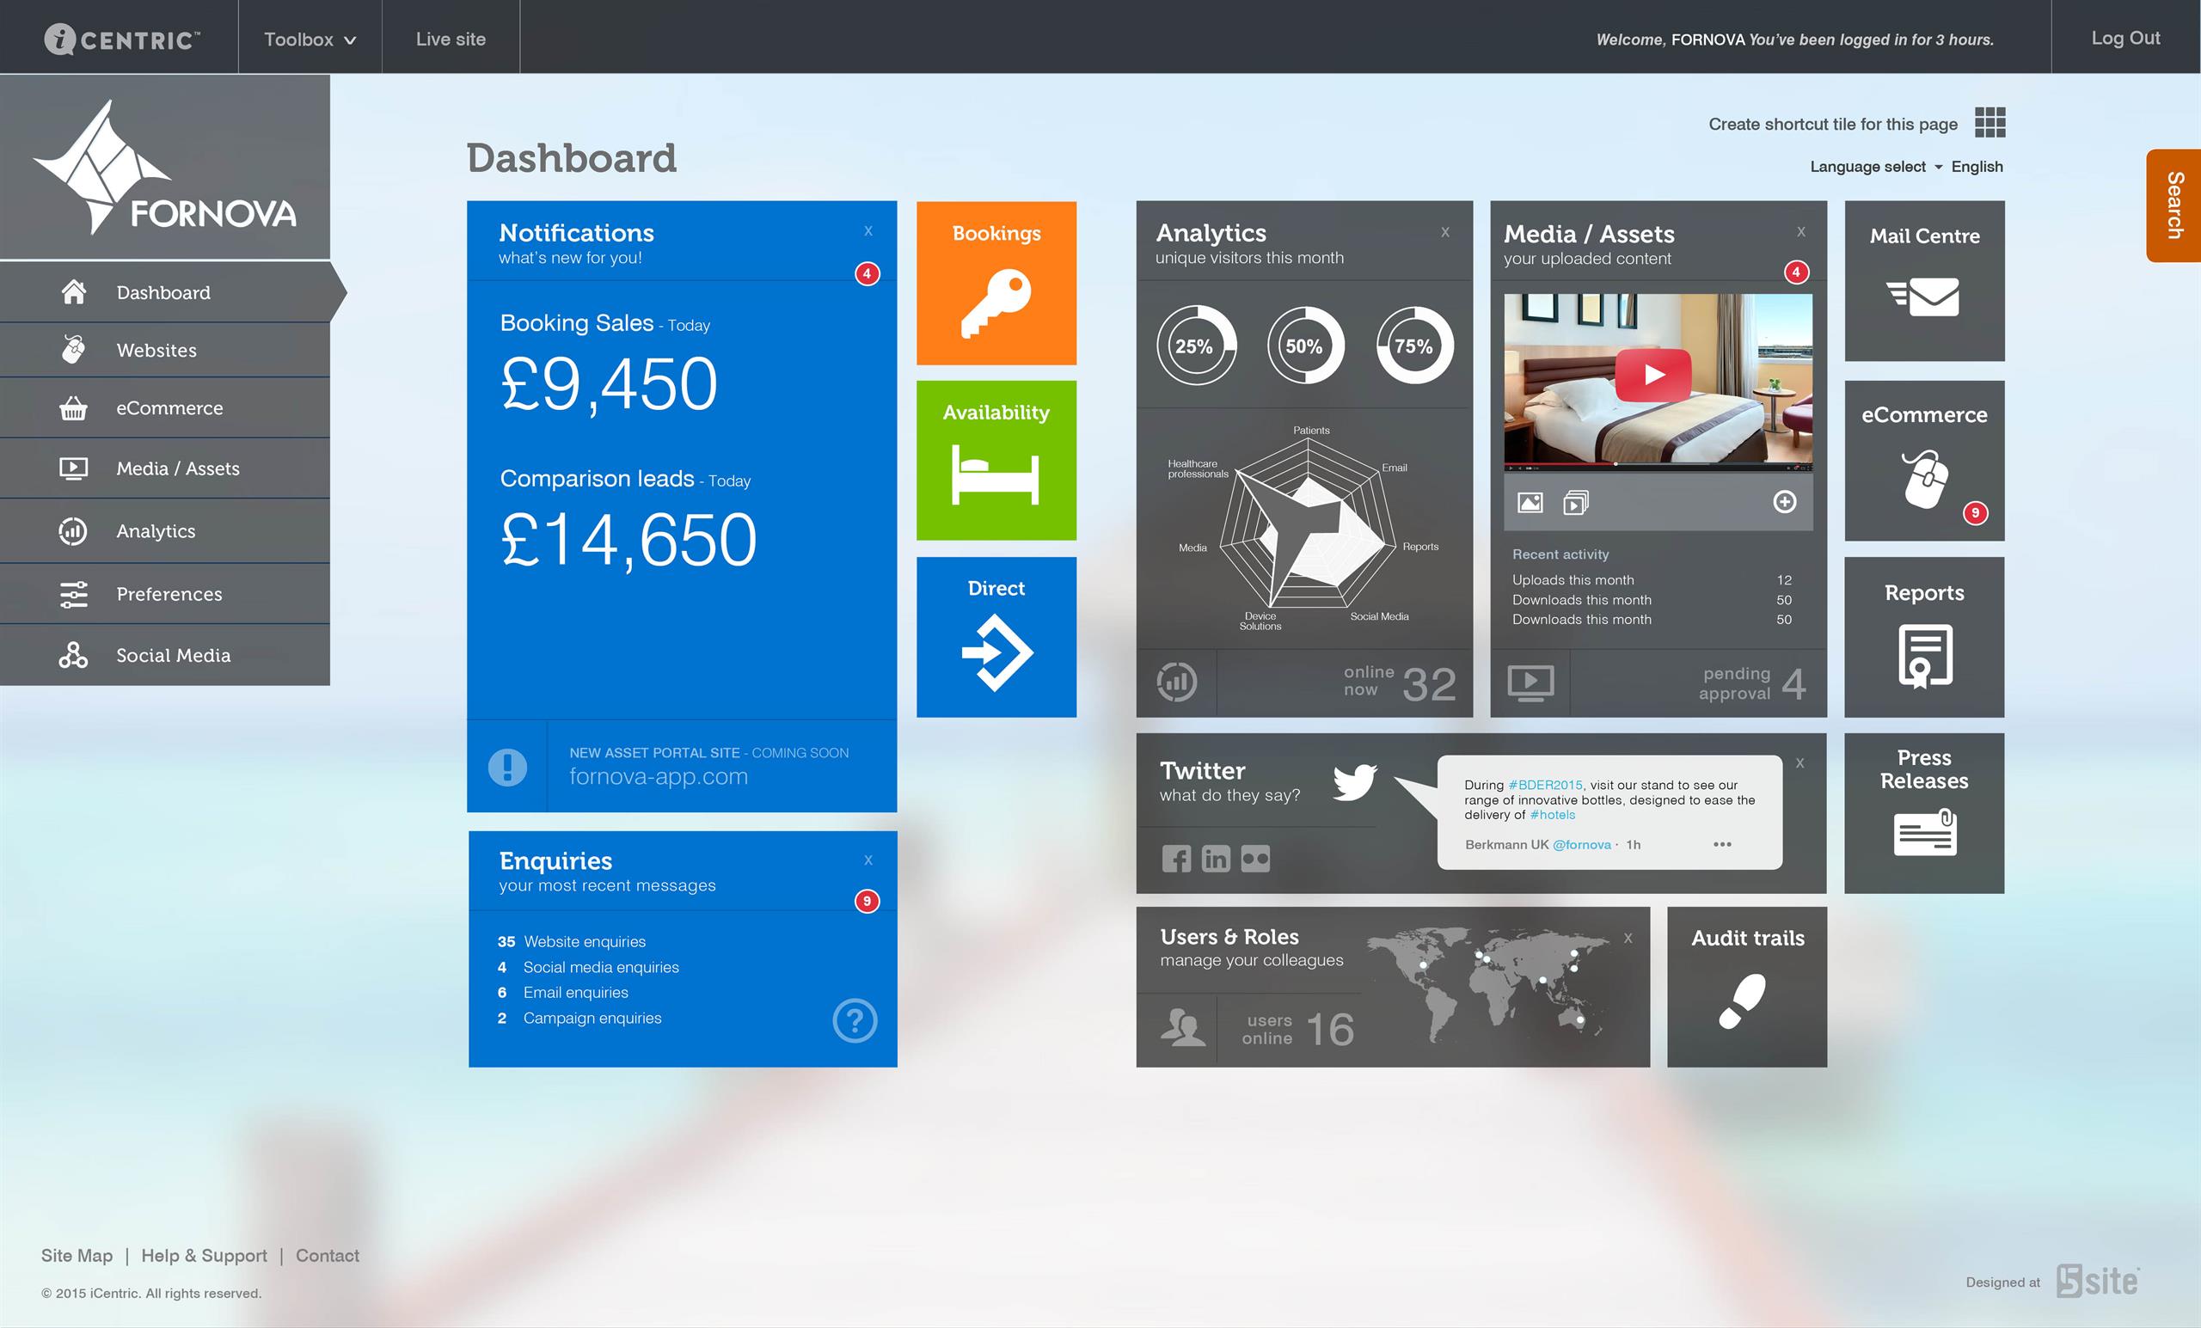Close the Twitter tile
The image size is (2201, 1328).
point(1800,763)
